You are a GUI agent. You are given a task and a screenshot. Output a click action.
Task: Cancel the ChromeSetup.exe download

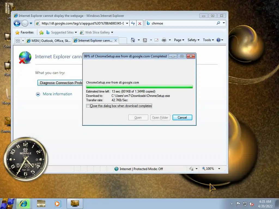(182, 118)
